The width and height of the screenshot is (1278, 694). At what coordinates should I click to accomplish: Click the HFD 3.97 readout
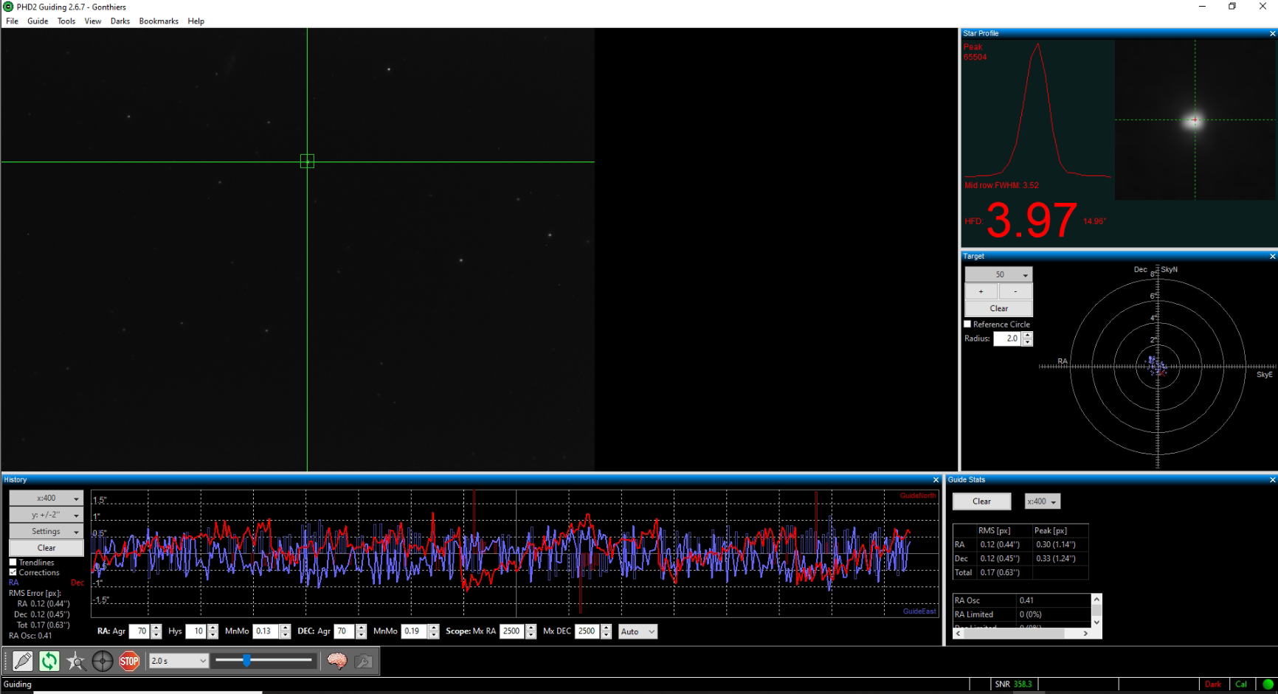(1032, 221)
